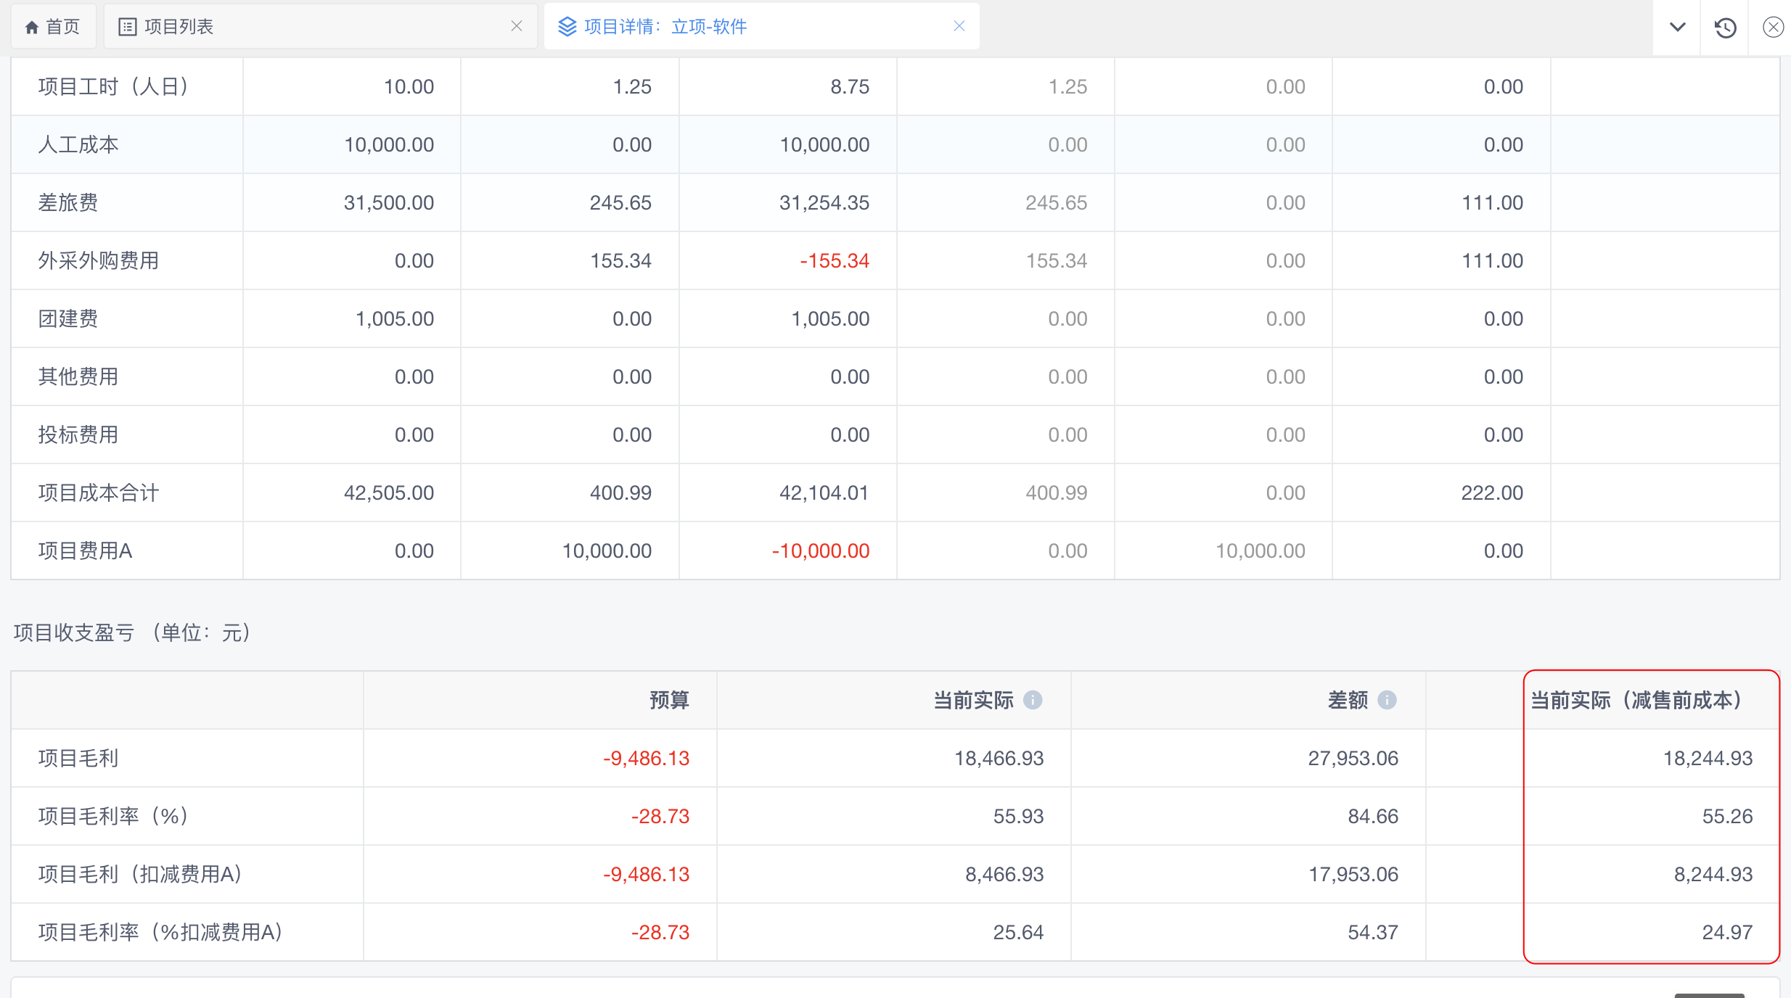The width and height of the screenshot is (1791, 998).
Task: Select the 人工成本 row label
Action: point(78,144)
